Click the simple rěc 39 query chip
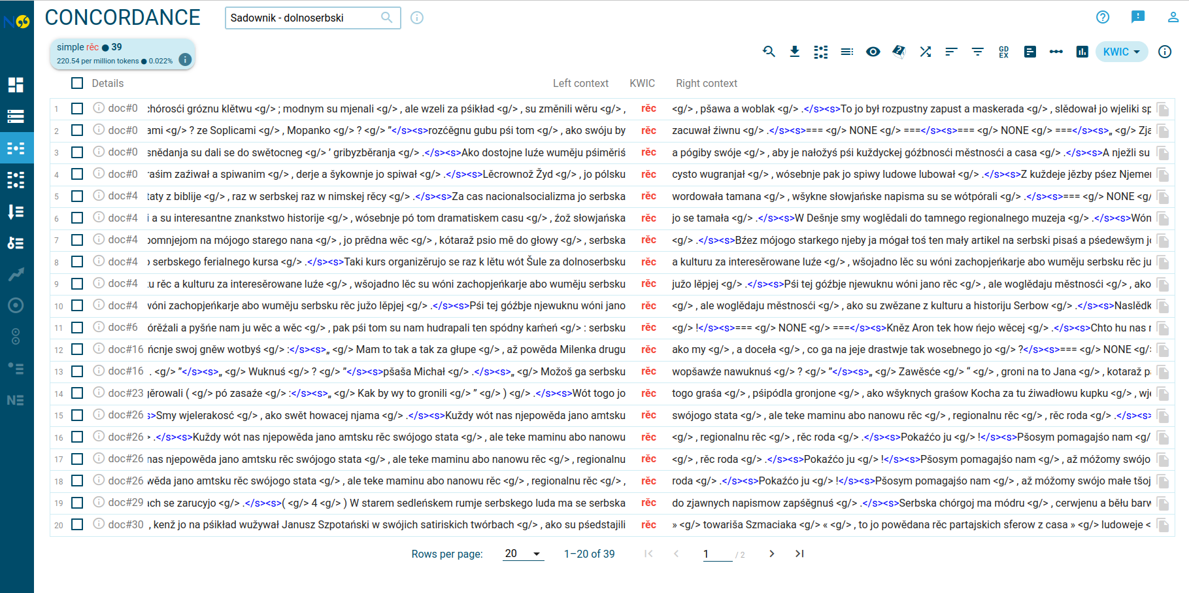This screenshot has height=593, width=1189. pyautogui.click(x=122, y=54)
